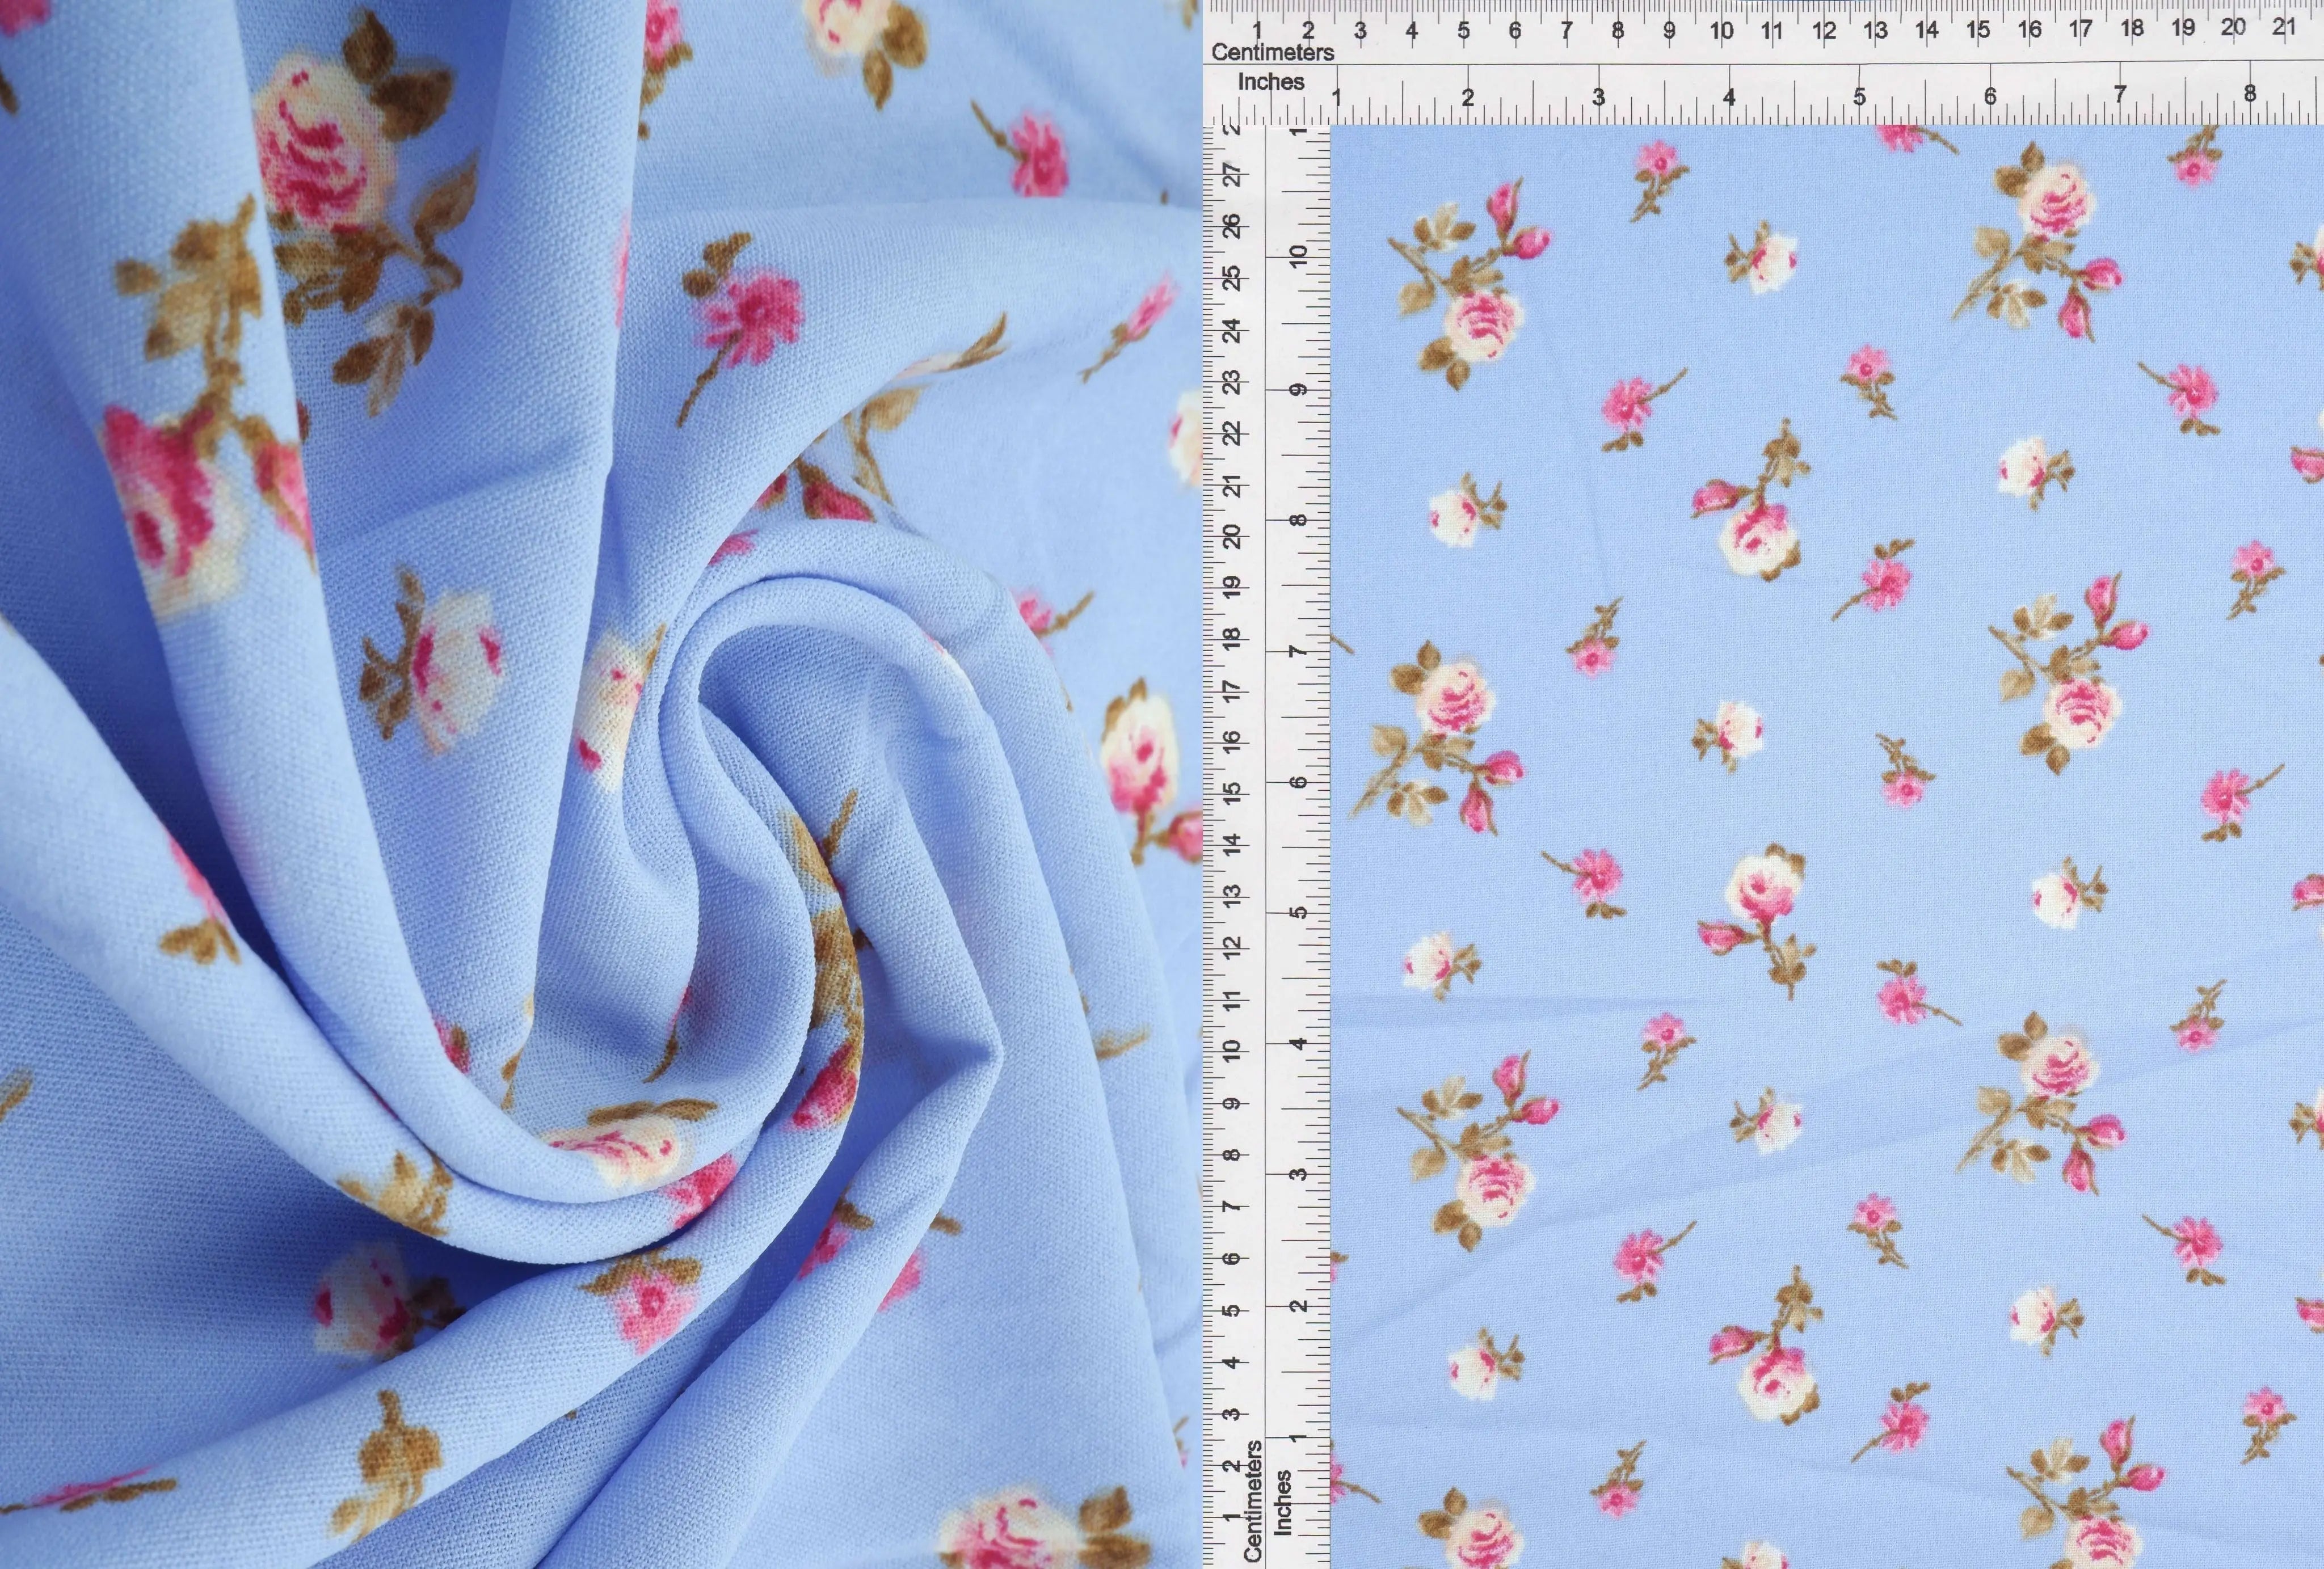Select the vertical ruler on the left of the flat fabric
2324x1569 pixels.
(1270, 800)
